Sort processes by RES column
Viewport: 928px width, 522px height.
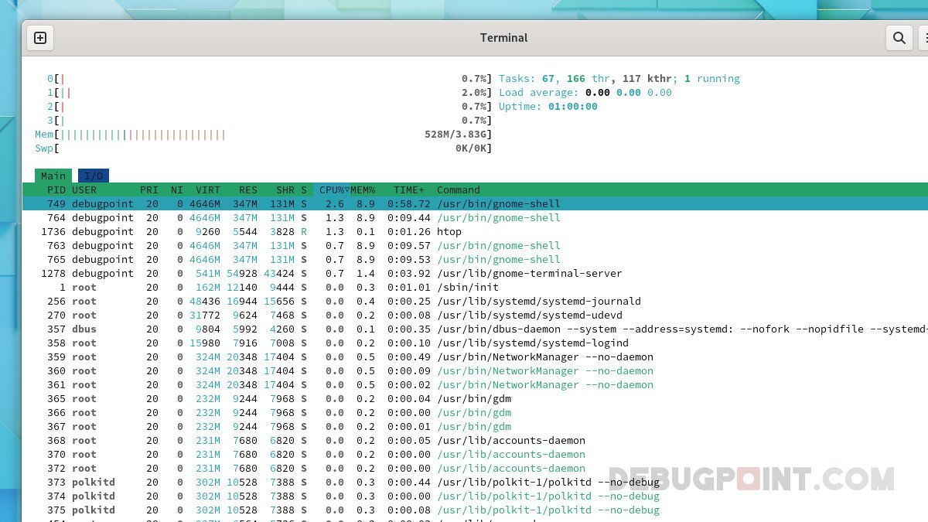click(x=247, y=189)
